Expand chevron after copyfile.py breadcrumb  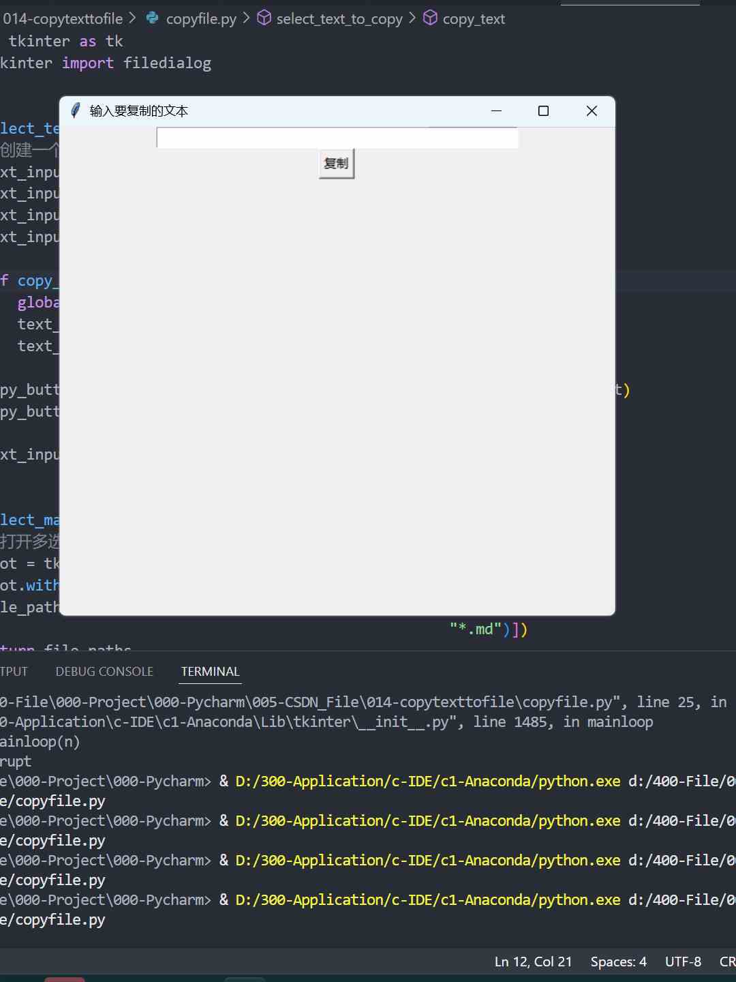[246, 18]
